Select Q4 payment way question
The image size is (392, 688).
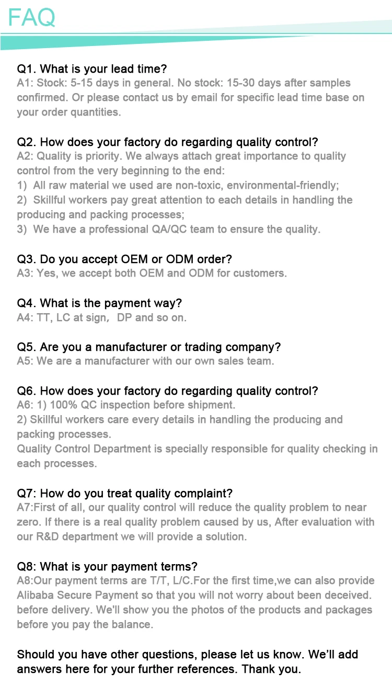pyautogui.click(x=99, y=303)
